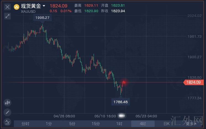Click the red 1824.09 price tag

click(x=193, y=82)
